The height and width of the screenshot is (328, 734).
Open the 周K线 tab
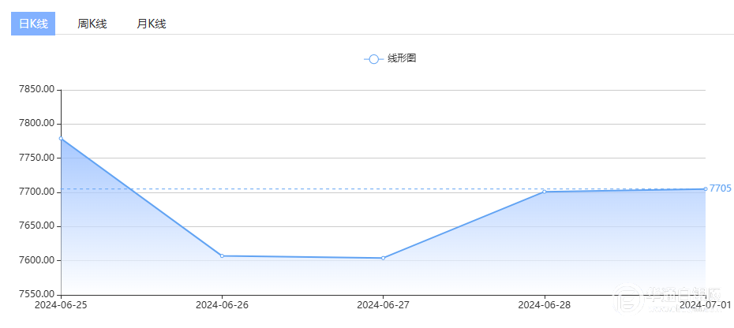pyautogui.click(x=92, y=24)
